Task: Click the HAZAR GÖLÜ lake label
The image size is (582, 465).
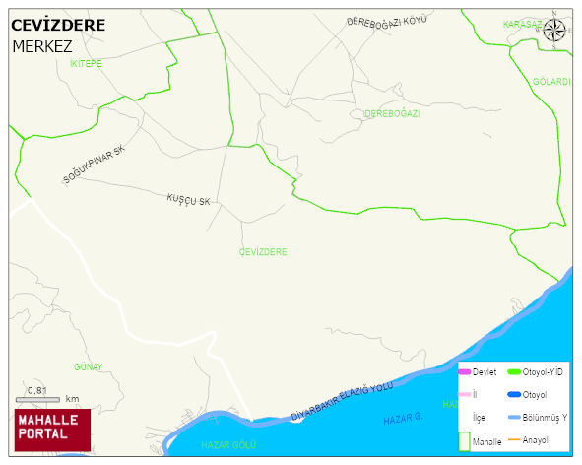Action: [228, 445]
